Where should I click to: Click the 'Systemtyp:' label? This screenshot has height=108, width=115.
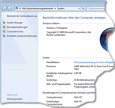52,80
